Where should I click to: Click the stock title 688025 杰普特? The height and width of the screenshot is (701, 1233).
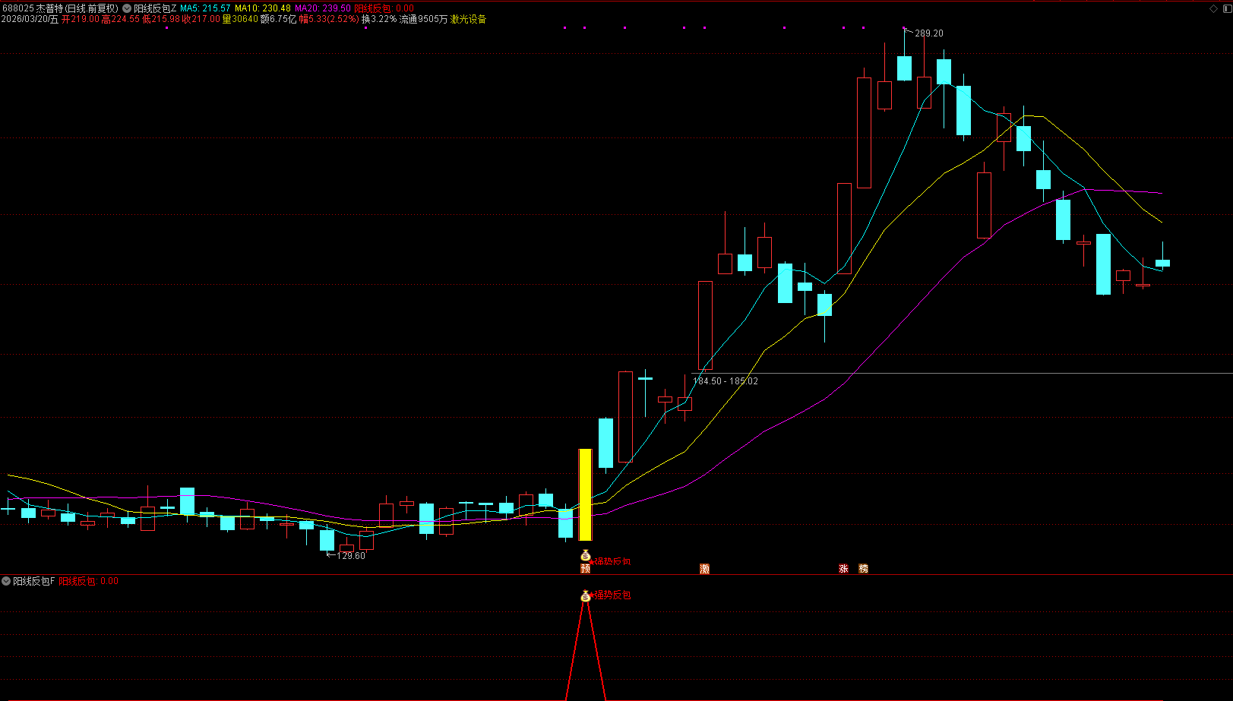pos(32,8)
